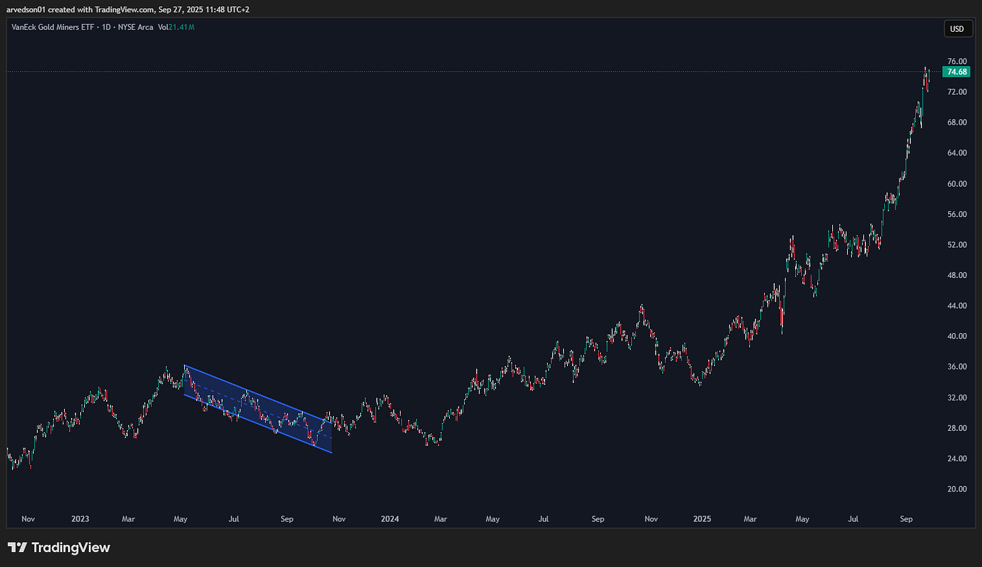This screenshot has width=982, height=567.
Task: Click the 2023 year label on time axis
Action: (x=80, y=519)
